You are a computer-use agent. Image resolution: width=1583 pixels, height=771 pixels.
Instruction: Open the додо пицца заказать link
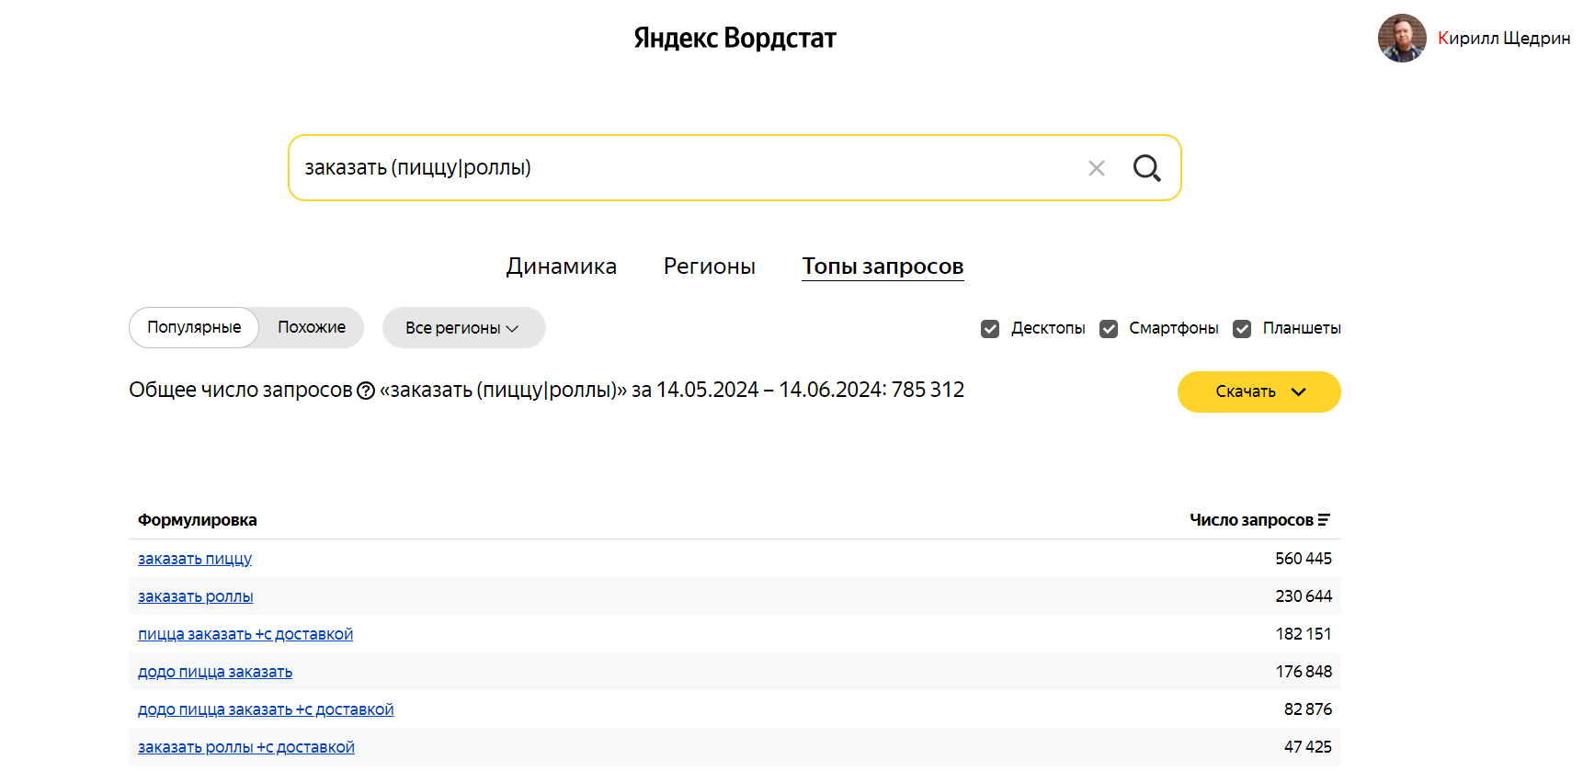215,672
